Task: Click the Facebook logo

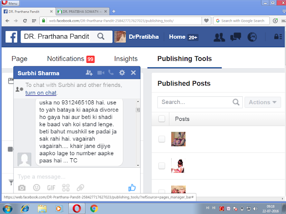Action: pos(11,37)
